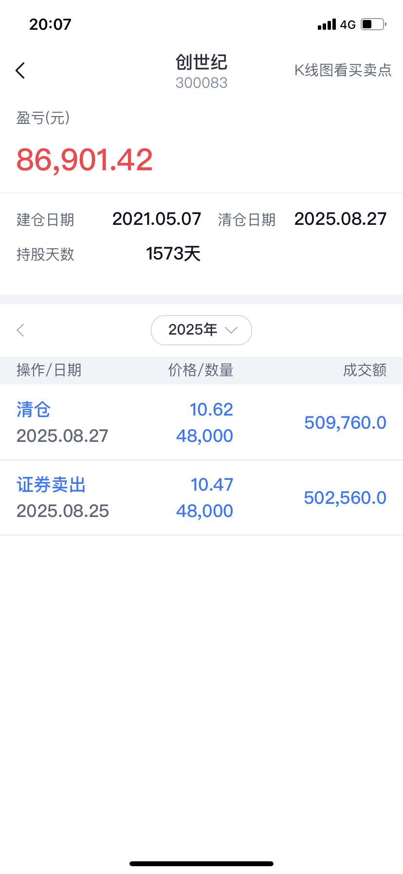Tap the stock code 300083
The height and width of the screenshot is (874, 403).
click(201, 83)
